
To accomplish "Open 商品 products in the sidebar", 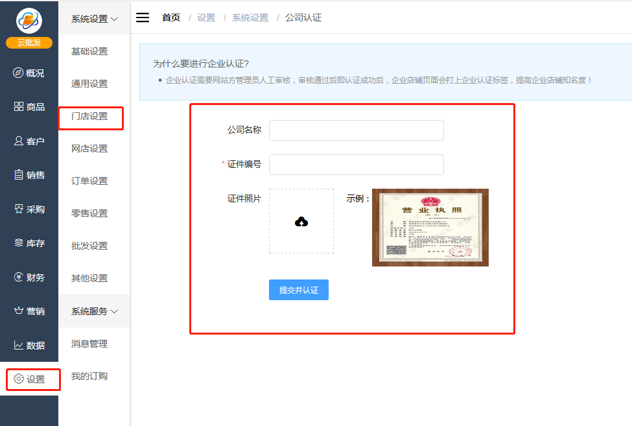I will (29, 107).
